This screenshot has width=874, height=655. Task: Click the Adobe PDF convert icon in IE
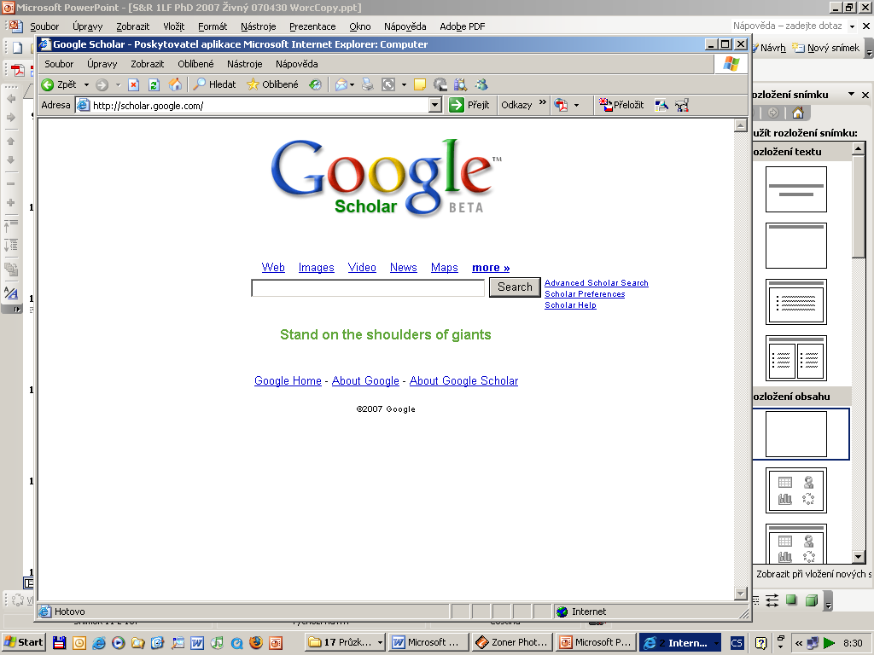[x=561, y=105]
